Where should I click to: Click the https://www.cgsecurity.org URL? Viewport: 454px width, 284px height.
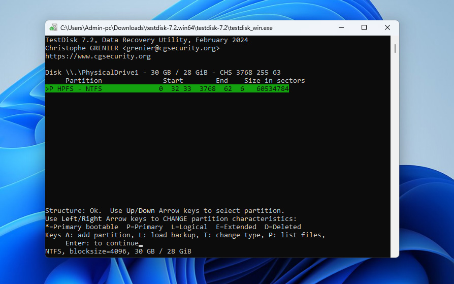pyautogui.click(x=98, y=56)
